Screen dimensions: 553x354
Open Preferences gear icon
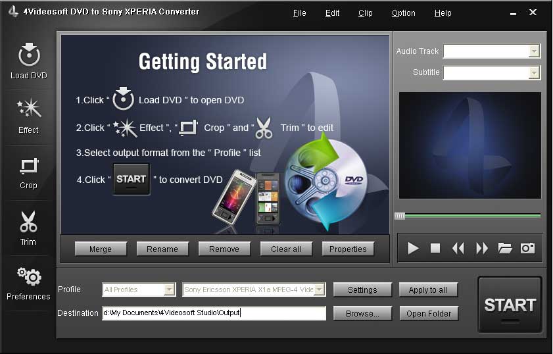click(28, 277)
